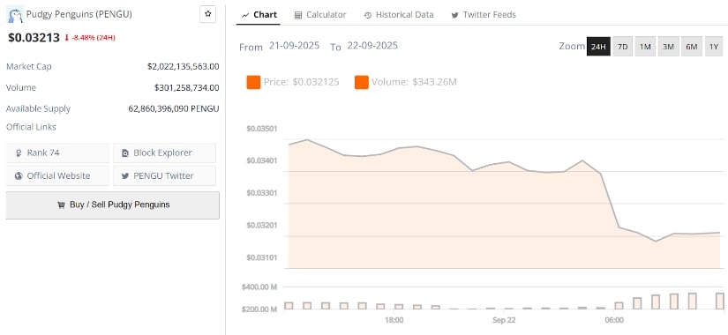The image size is (728, 335).
Task: Click the $200.00 M volume axis label
Action: pyautogui.click(x=259, y=309)
